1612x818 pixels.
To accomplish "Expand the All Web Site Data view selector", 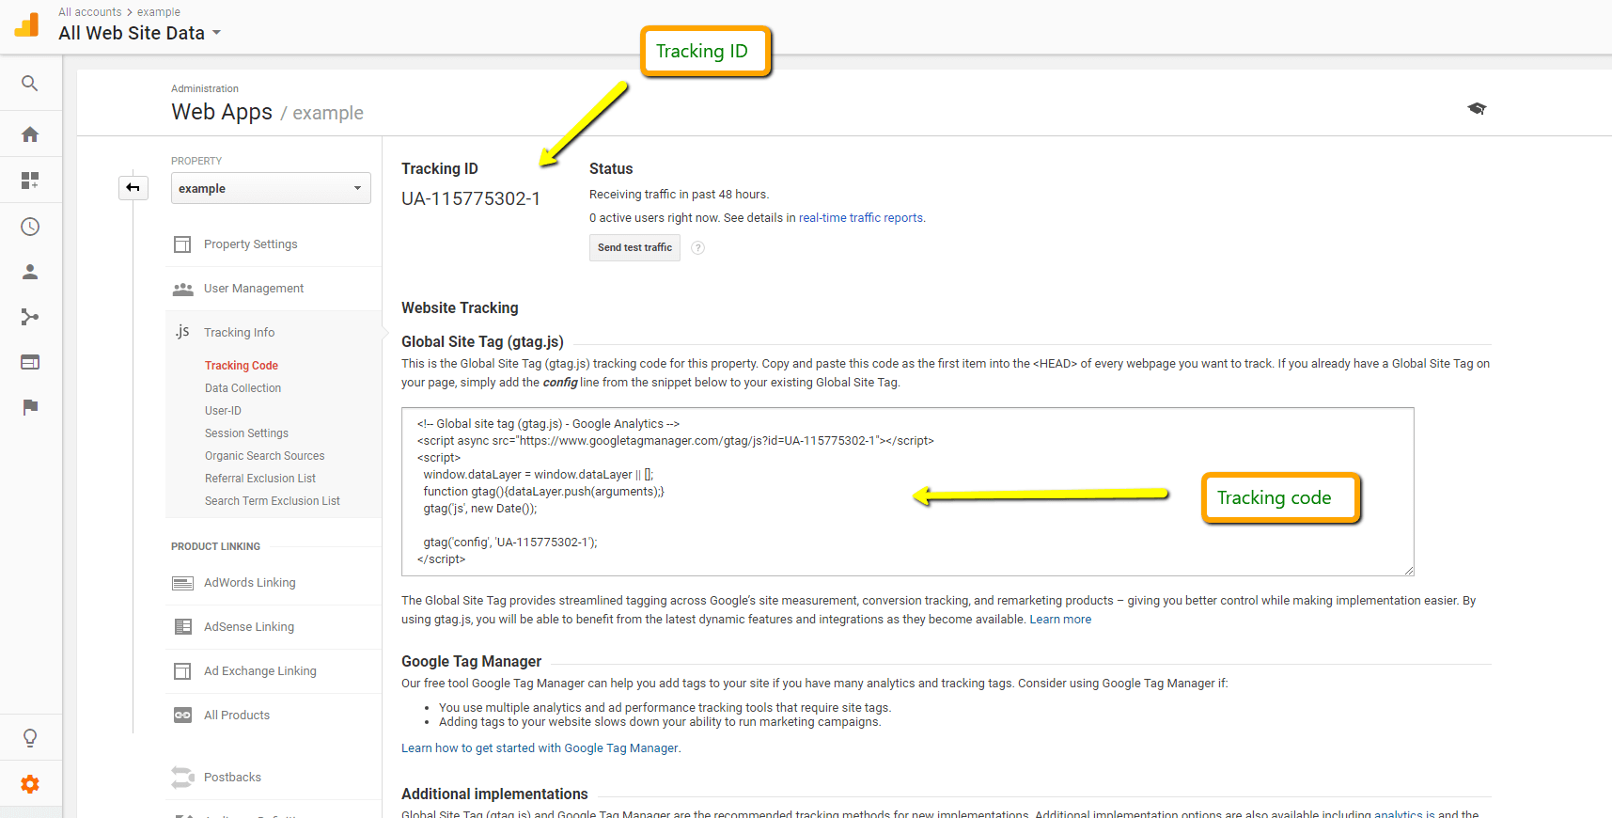I will click(139, 33).
